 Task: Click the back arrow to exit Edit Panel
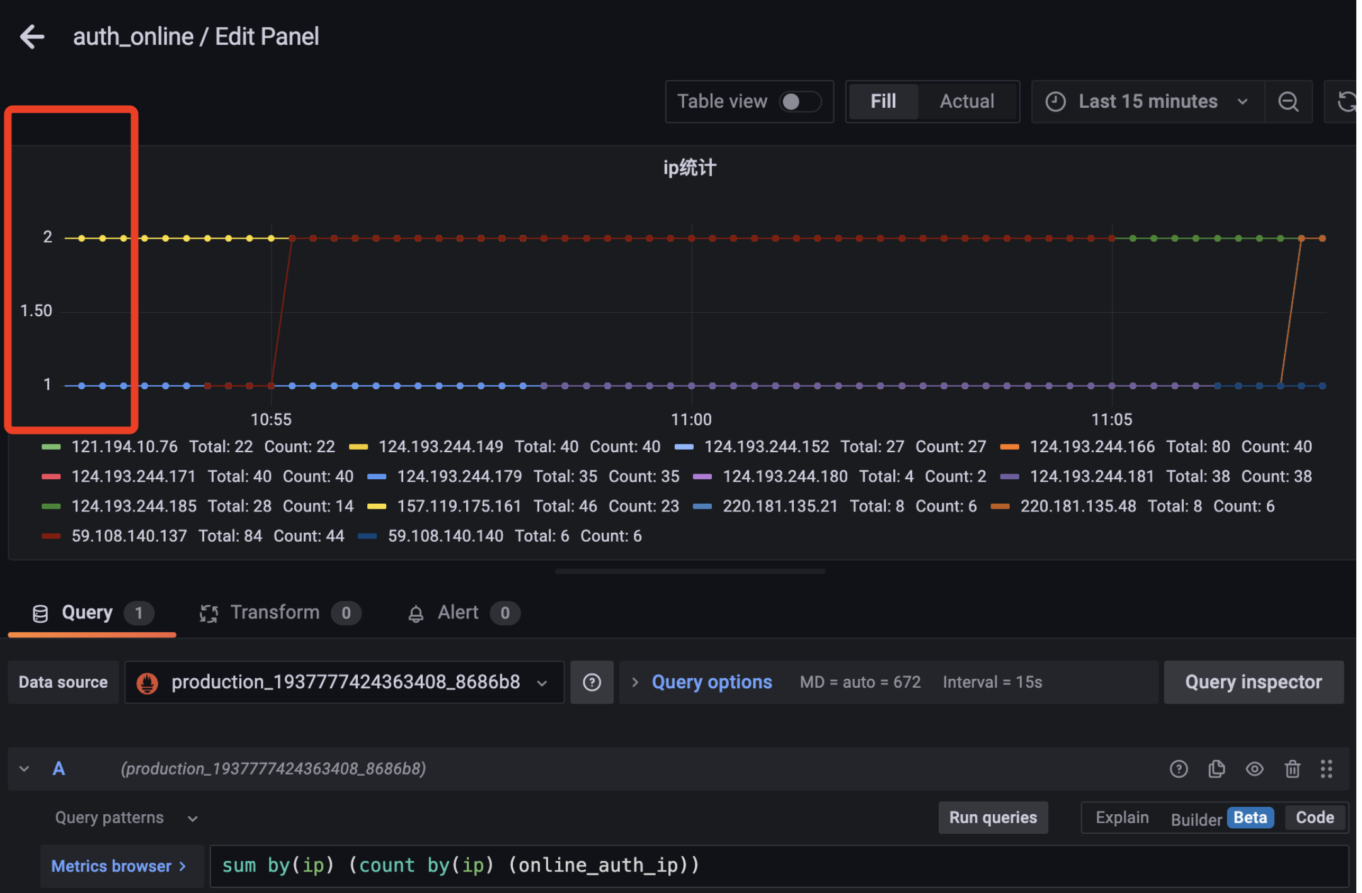pyautogui.click(x=32, y=37)
